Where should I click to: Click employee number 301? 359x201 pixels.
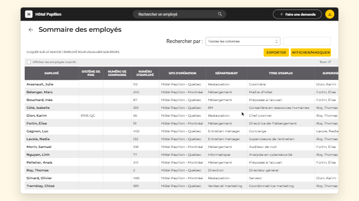[x=136, y=108]
